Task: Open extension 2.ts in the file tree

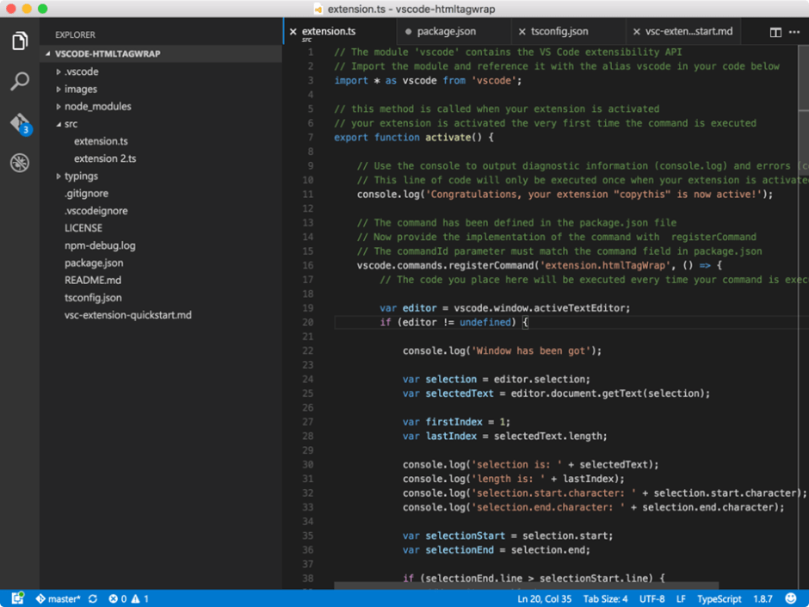Action: coord(105,159)
